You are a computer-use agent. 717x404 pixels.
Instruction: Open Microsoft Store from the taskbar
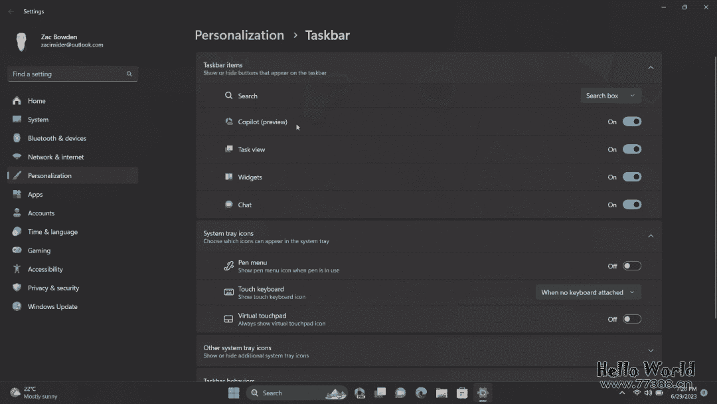(462, 393)
